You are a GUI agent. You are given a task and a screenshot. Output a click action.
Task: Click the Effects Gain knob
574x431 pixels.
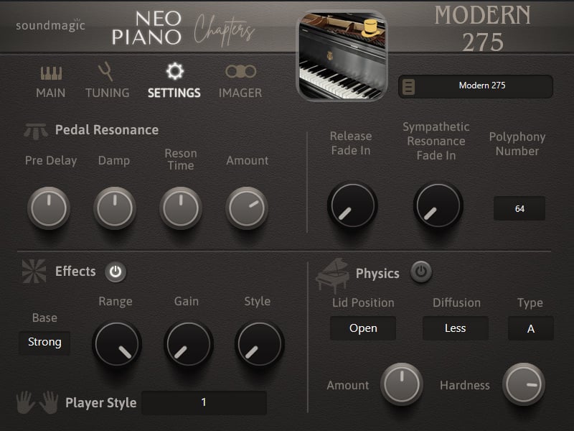pyautogui.click(x=188, y=344)
